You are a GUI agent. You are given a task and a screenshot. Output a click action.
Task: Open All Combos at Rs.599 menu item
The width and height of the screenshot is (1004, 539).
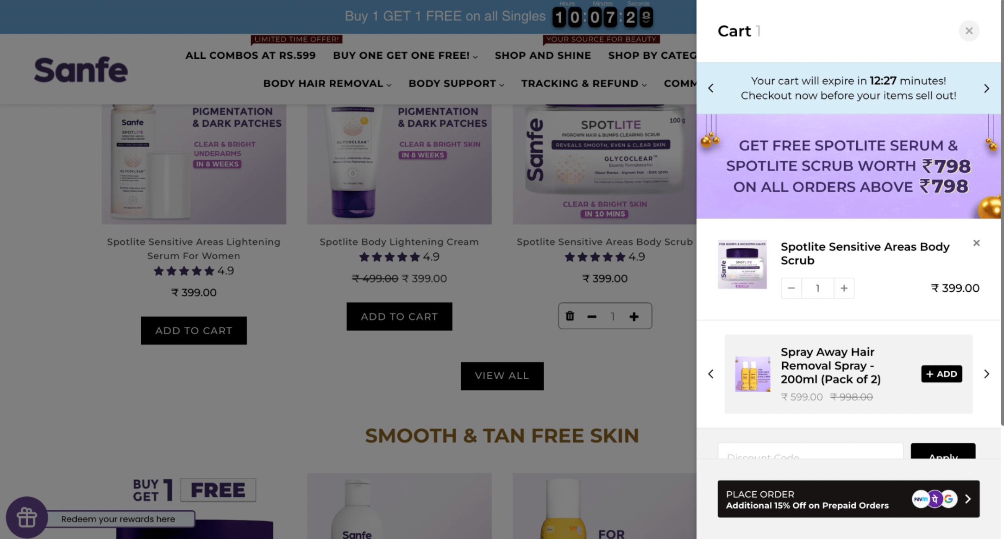tap(251, 56)
